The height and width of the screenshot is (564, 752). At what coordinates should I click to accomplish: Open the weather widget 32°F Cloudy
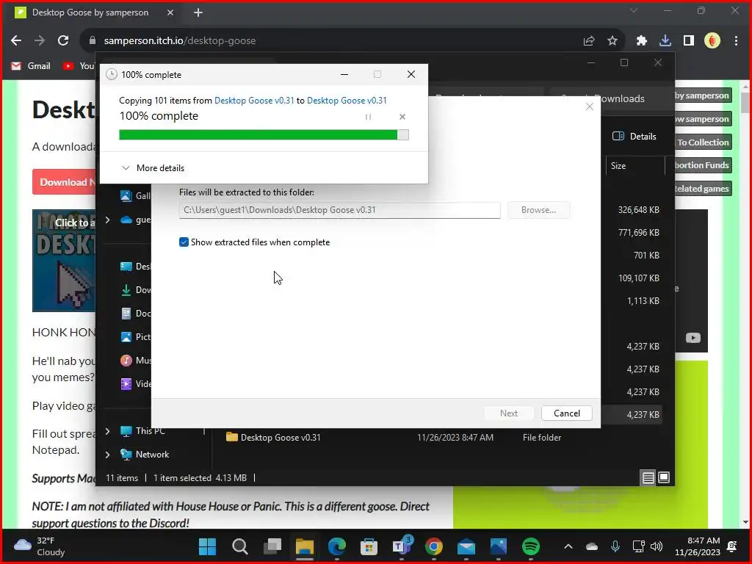pos(40,546)
